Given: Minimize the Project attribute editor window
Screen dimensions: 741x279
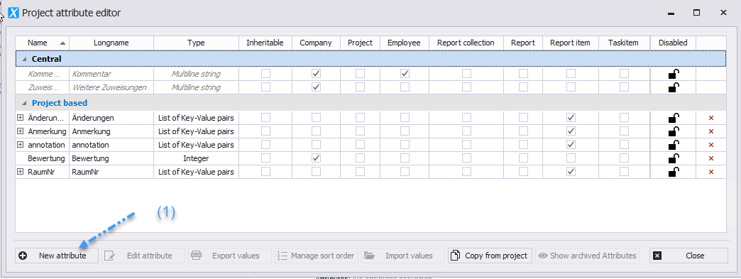Looking at the screenshot, I should [671, 13].
